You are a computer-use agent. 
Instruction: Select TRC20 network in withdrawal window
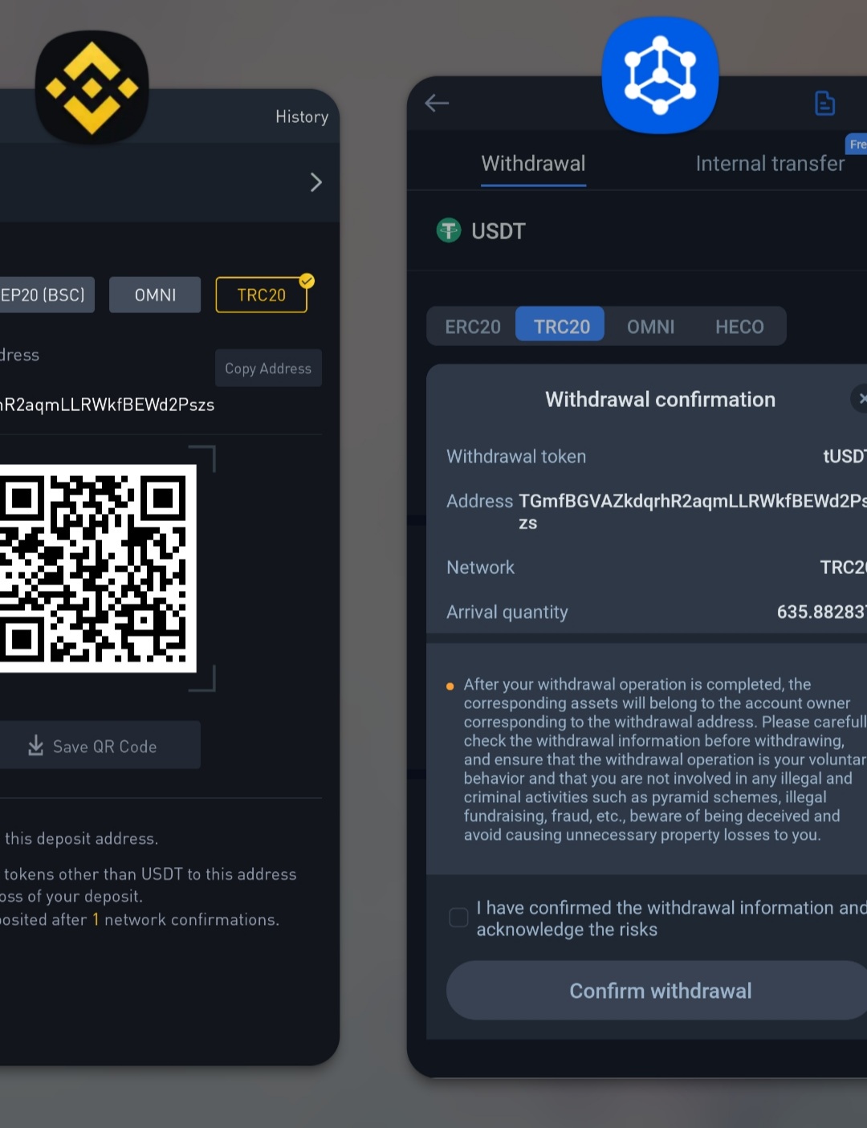tap(561, 325)
